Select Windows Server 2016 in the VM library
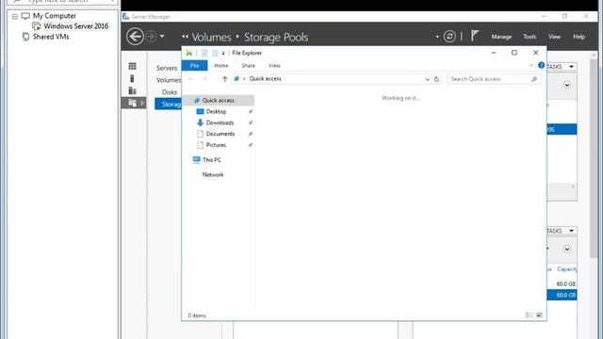Viewport: 603px width, 339px height. pos(75,26)
